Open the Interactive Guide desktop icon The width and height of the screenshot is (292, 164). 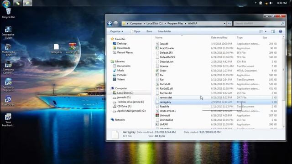(x=8, y=32)
